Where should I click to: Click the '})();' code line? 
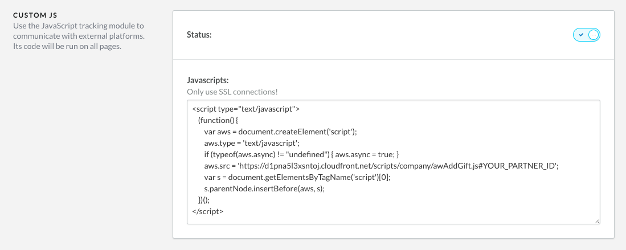pos(203,200)
